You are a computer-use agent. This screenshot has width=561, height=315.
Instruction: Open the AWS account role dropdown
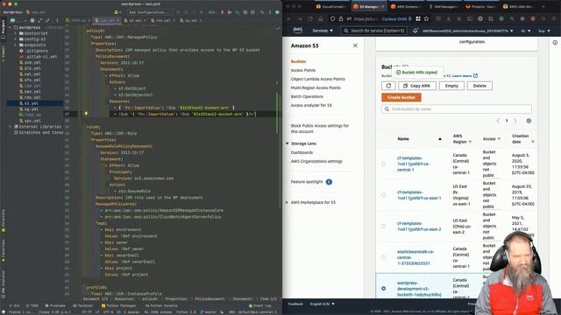[467, 31]
